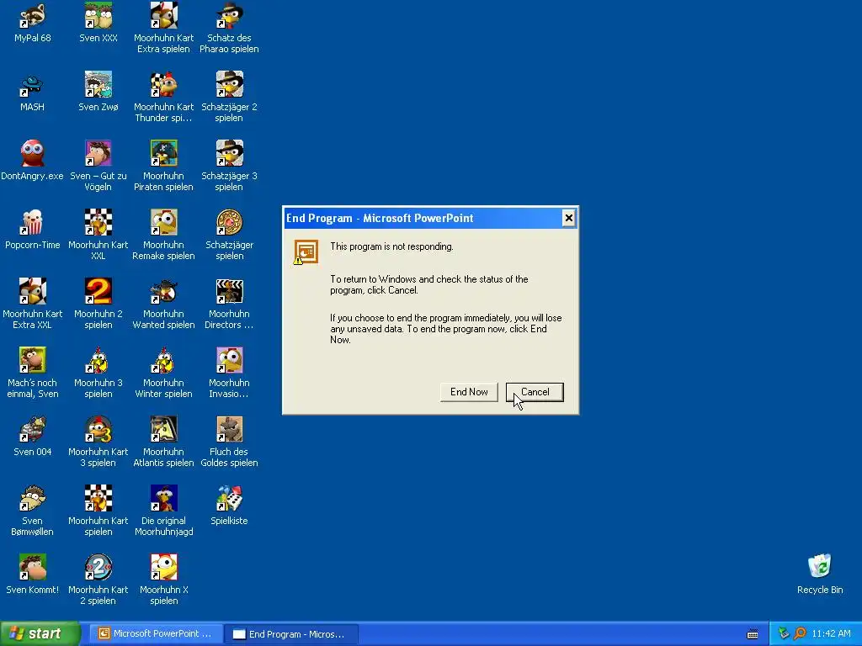Click the magnifier tray icon

tap(800, 633)
